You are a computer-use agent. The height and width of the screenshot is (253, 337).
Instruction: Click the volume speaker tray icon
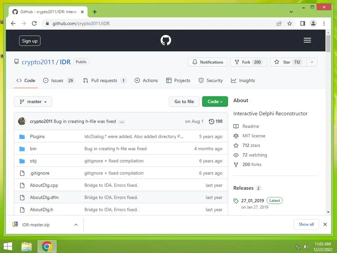(306, 246)
